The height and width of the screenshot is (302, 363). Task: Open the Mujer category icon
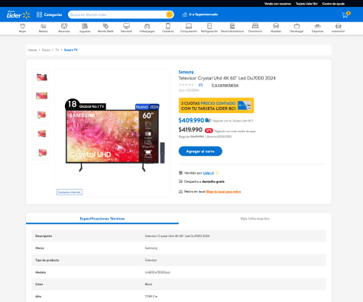coord(22,28)
